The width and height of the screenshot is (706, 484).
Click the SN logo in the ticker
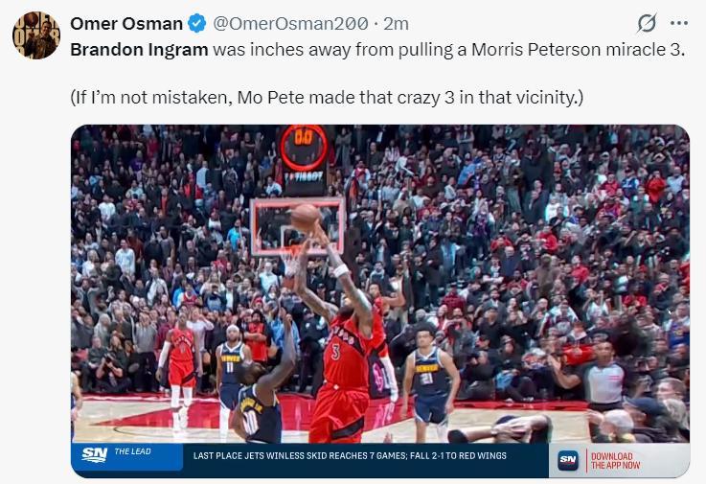(x=95, y=454)
